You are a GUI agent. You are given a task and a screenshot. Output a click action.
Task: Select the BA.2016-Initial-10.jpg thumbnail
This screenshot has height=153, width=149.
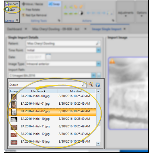[x=14, y=120]
